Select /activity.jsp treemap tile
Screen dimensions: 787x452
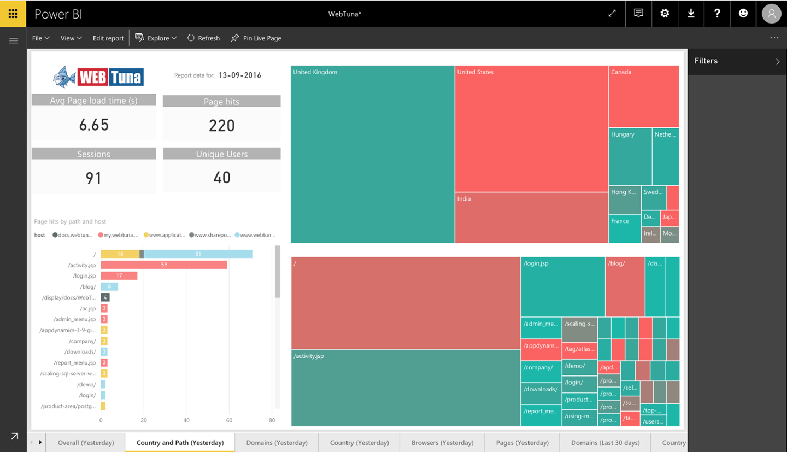click(406, 388)
